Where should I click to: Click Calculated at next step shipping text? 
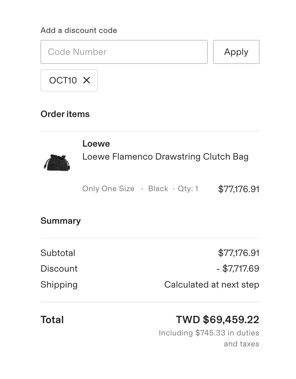212,285
